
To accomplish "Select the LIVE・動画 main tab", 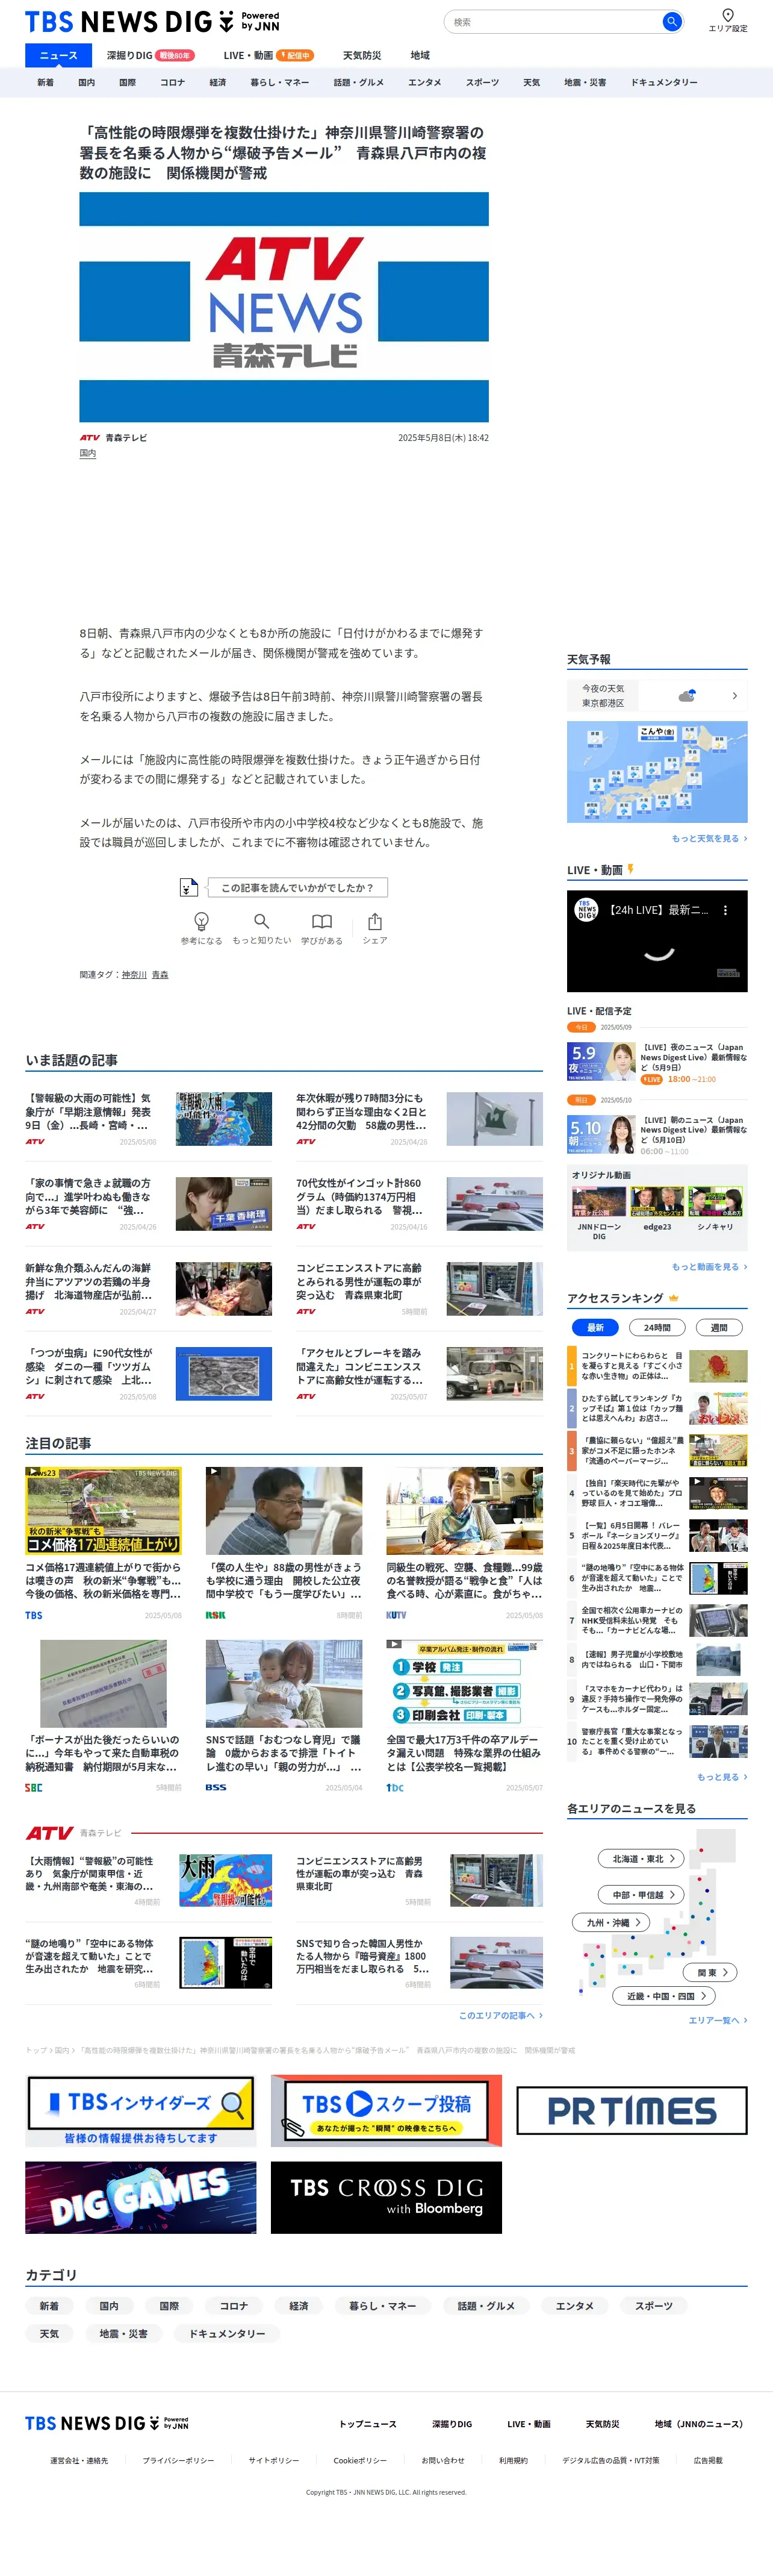I will click(268, 56).
